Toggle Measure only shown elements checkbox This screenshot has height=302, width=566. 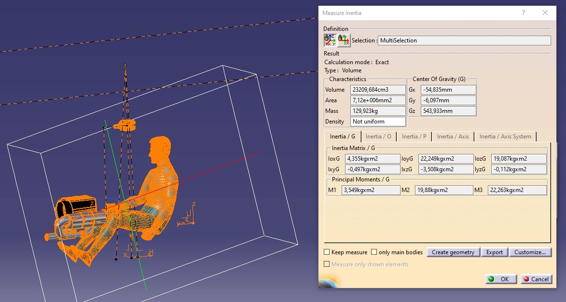[327, 264]
